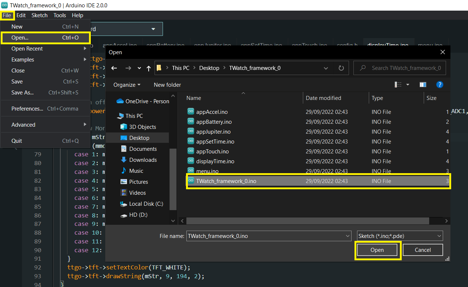This screenshot has height=287, width=468.
Task: Click the displayTime.ino file icon
Action: coord(190,161)
